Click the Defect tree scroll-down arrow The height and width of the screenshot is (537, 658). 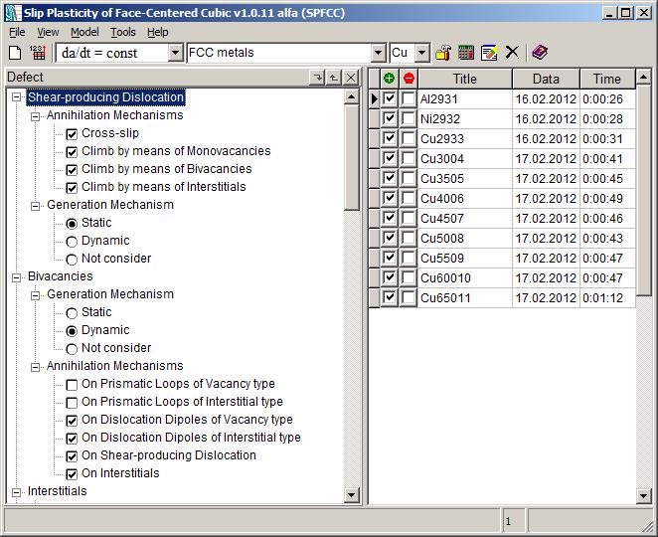(x=351, y=494)
